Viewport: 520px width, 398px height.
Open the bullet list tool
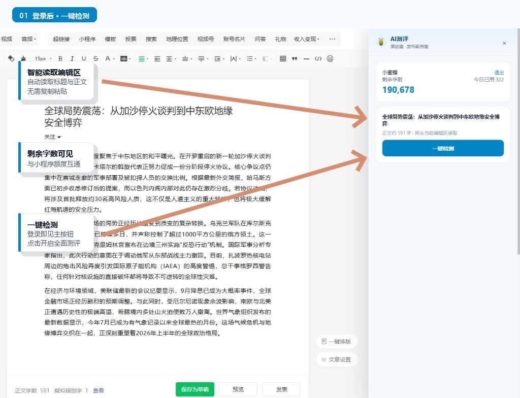(x=250, y=59)
